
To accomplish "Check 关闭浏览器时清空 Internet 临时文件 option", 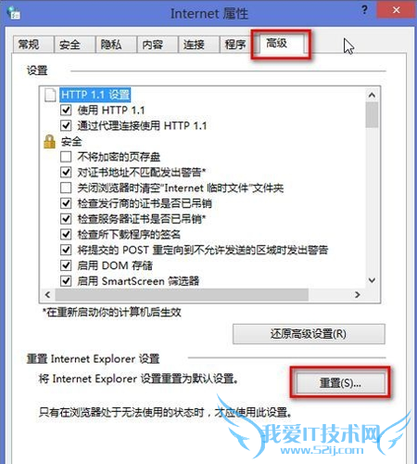I will click(66, 187).
